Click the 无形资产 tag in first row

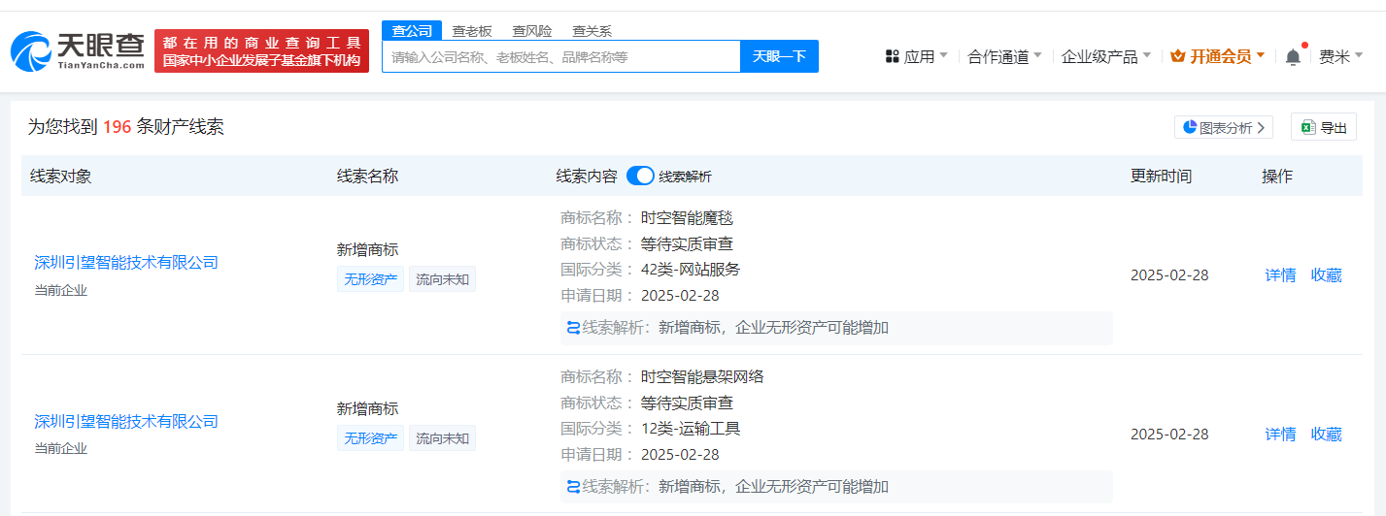click(370, 279)
